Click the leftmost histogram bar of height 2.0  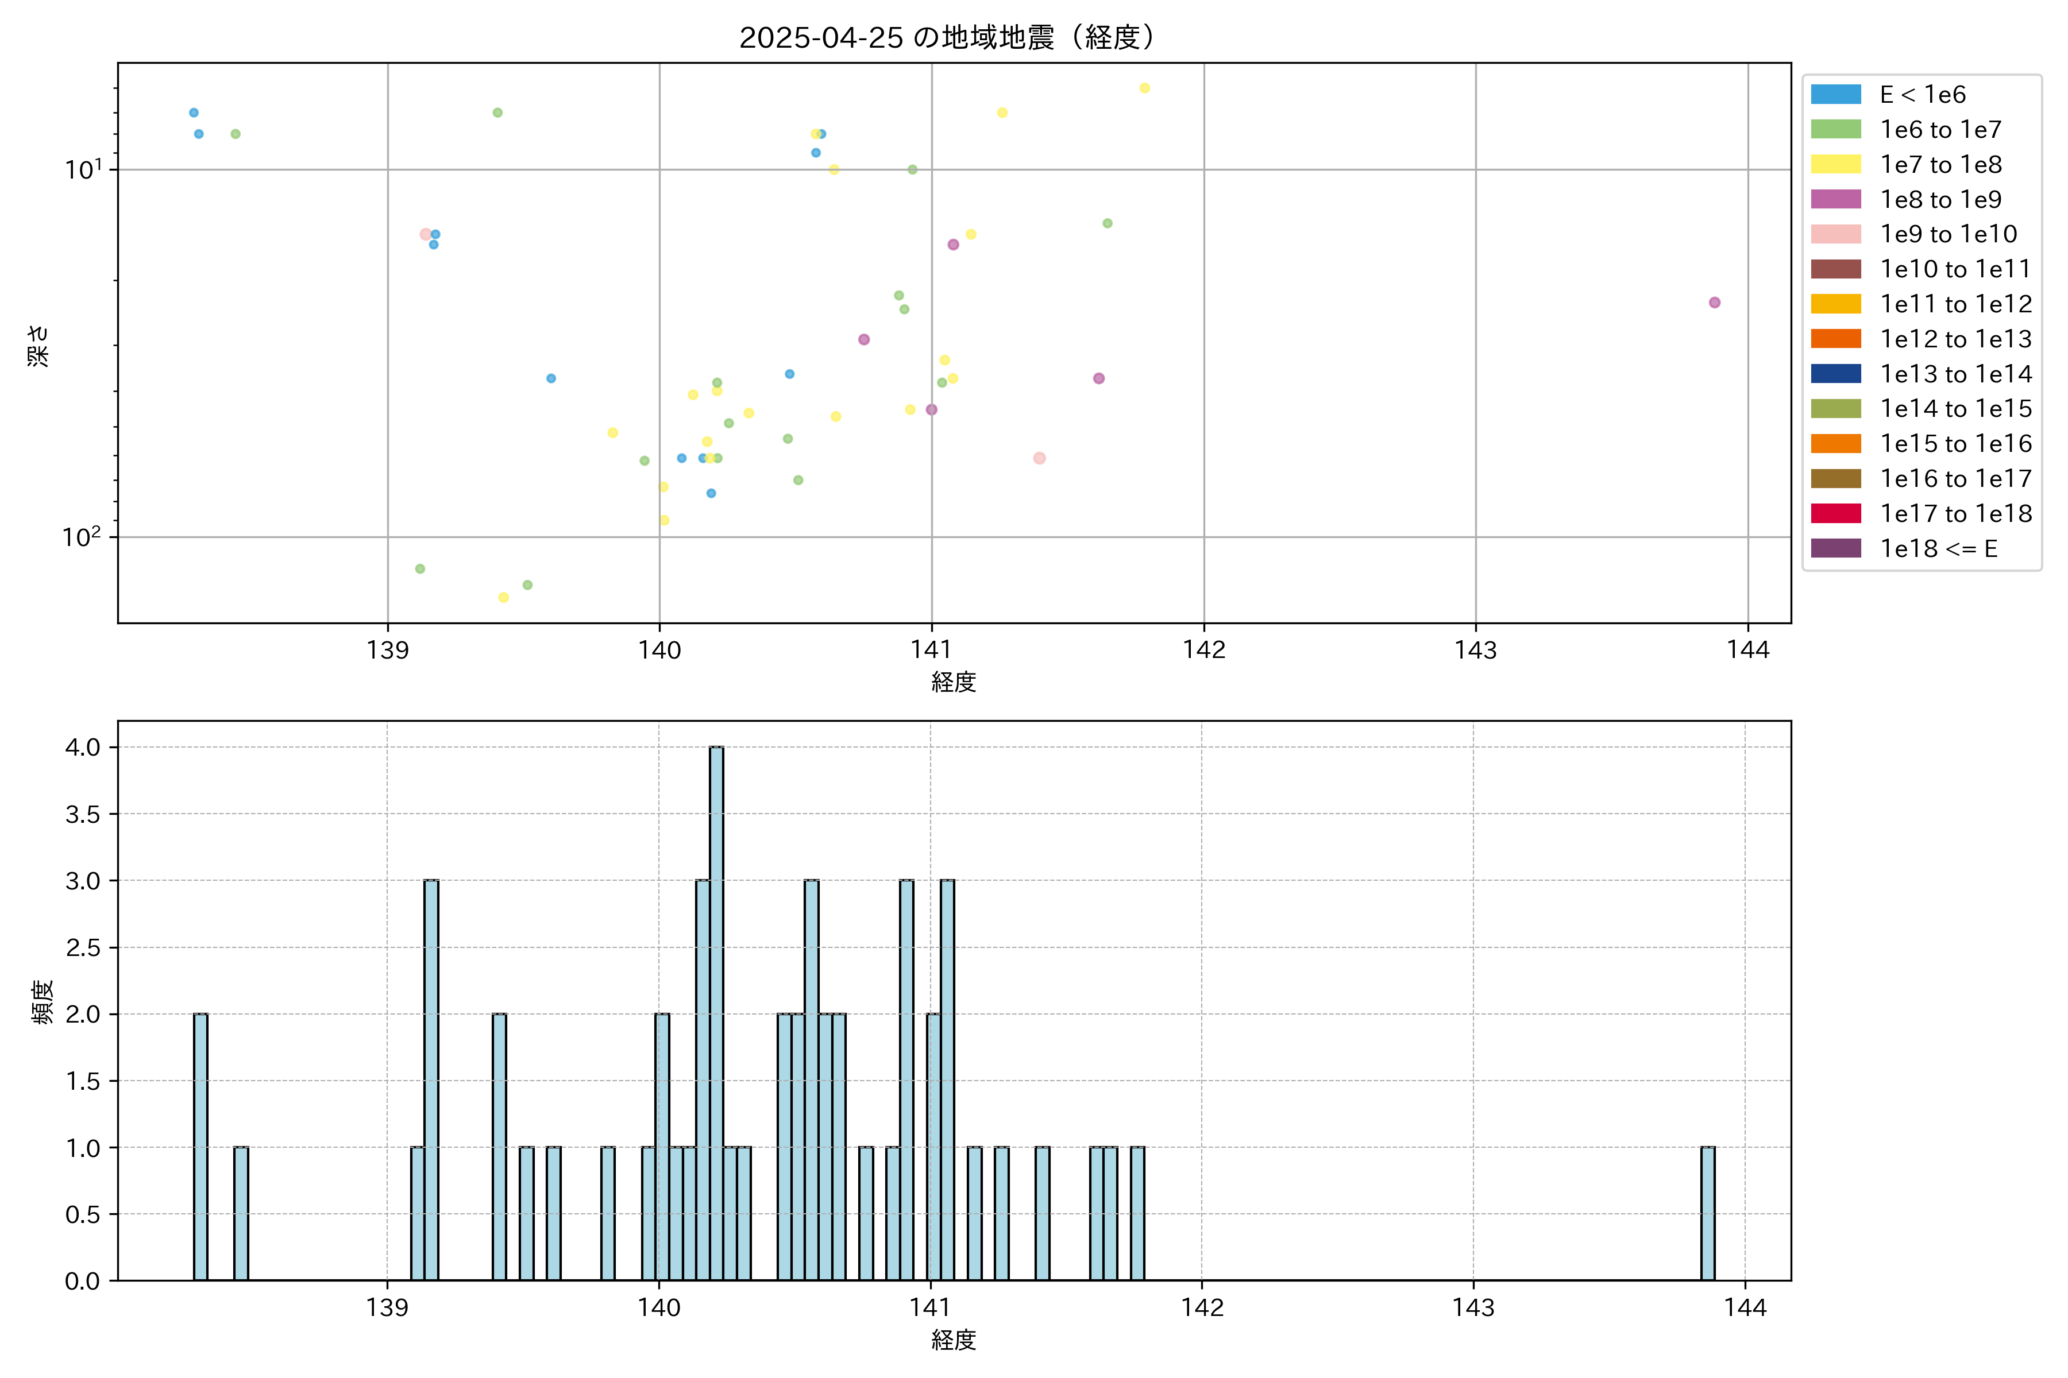(x=200, y=1147)
